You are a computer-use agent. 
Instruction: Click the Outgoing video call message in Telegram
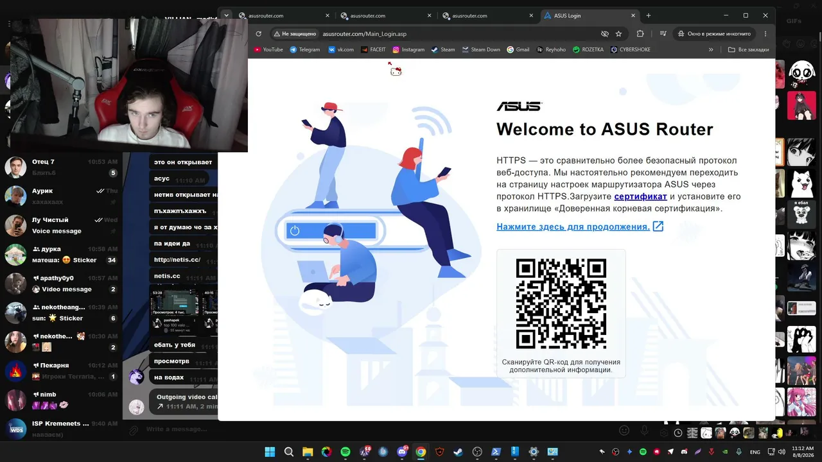pos(185,402)
